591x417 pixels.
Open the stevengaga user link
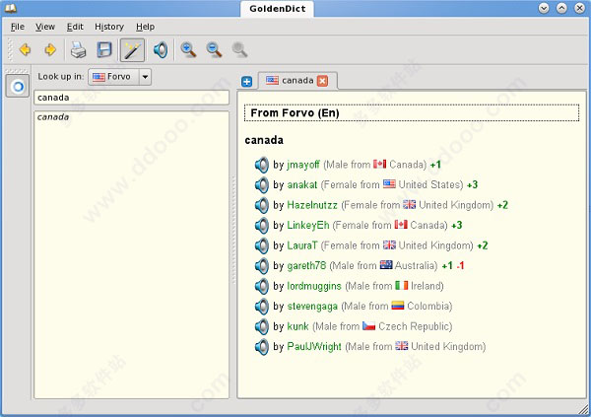312,307
